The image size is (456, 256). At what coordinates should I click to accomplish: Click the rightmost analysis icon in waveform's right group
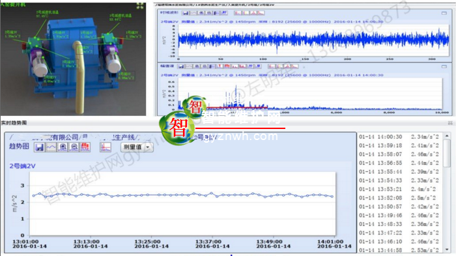click(261, 13)
